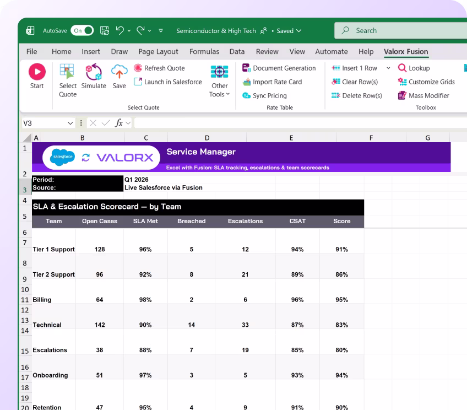
Task: Click the formula bar cancel X icon
Action: pyautogui.click(x=93, y=123)
